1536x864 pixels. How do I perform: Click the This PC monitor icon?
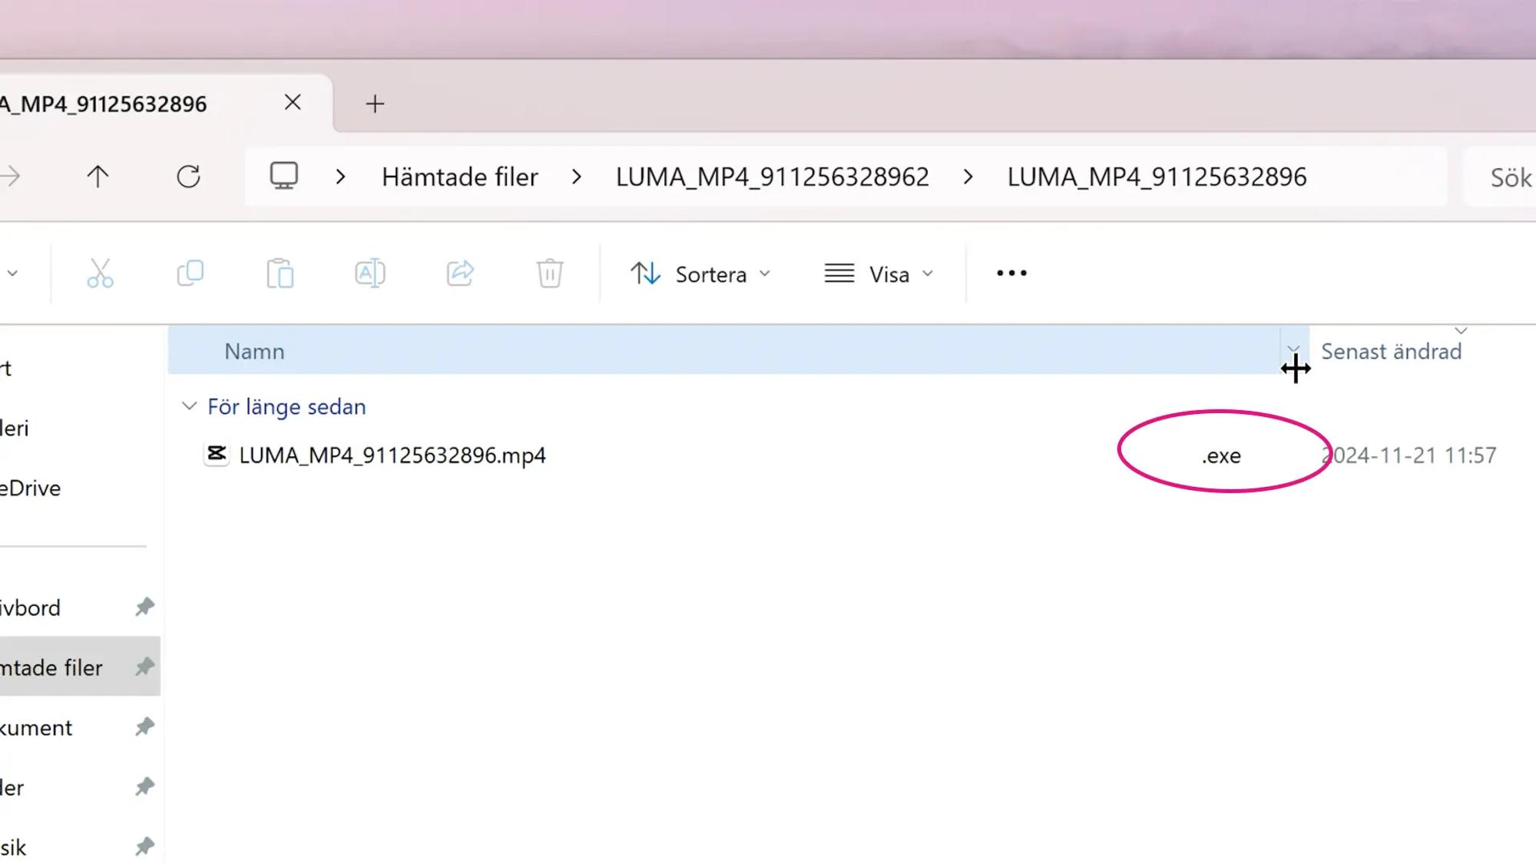(283, 176)
